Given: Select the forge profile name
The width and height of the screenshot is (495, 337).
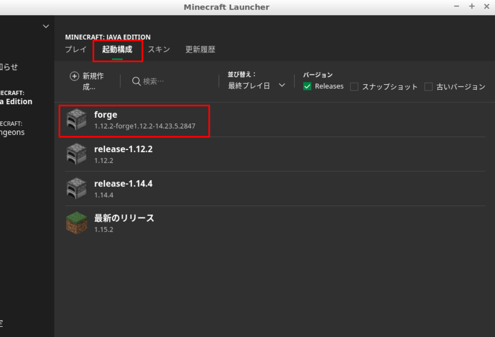Looking at the screenshot, I should click(x=105, y=114).
